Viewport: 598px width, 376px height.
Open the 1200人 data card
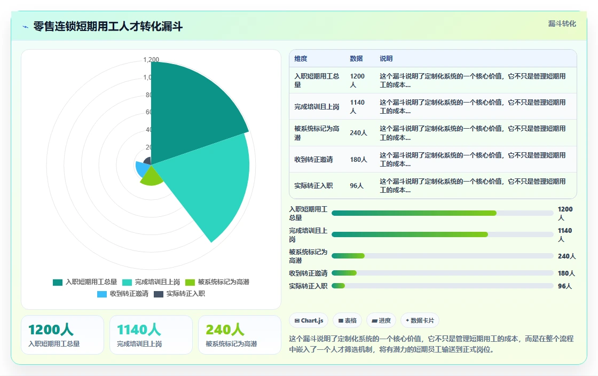coord(62,335)
